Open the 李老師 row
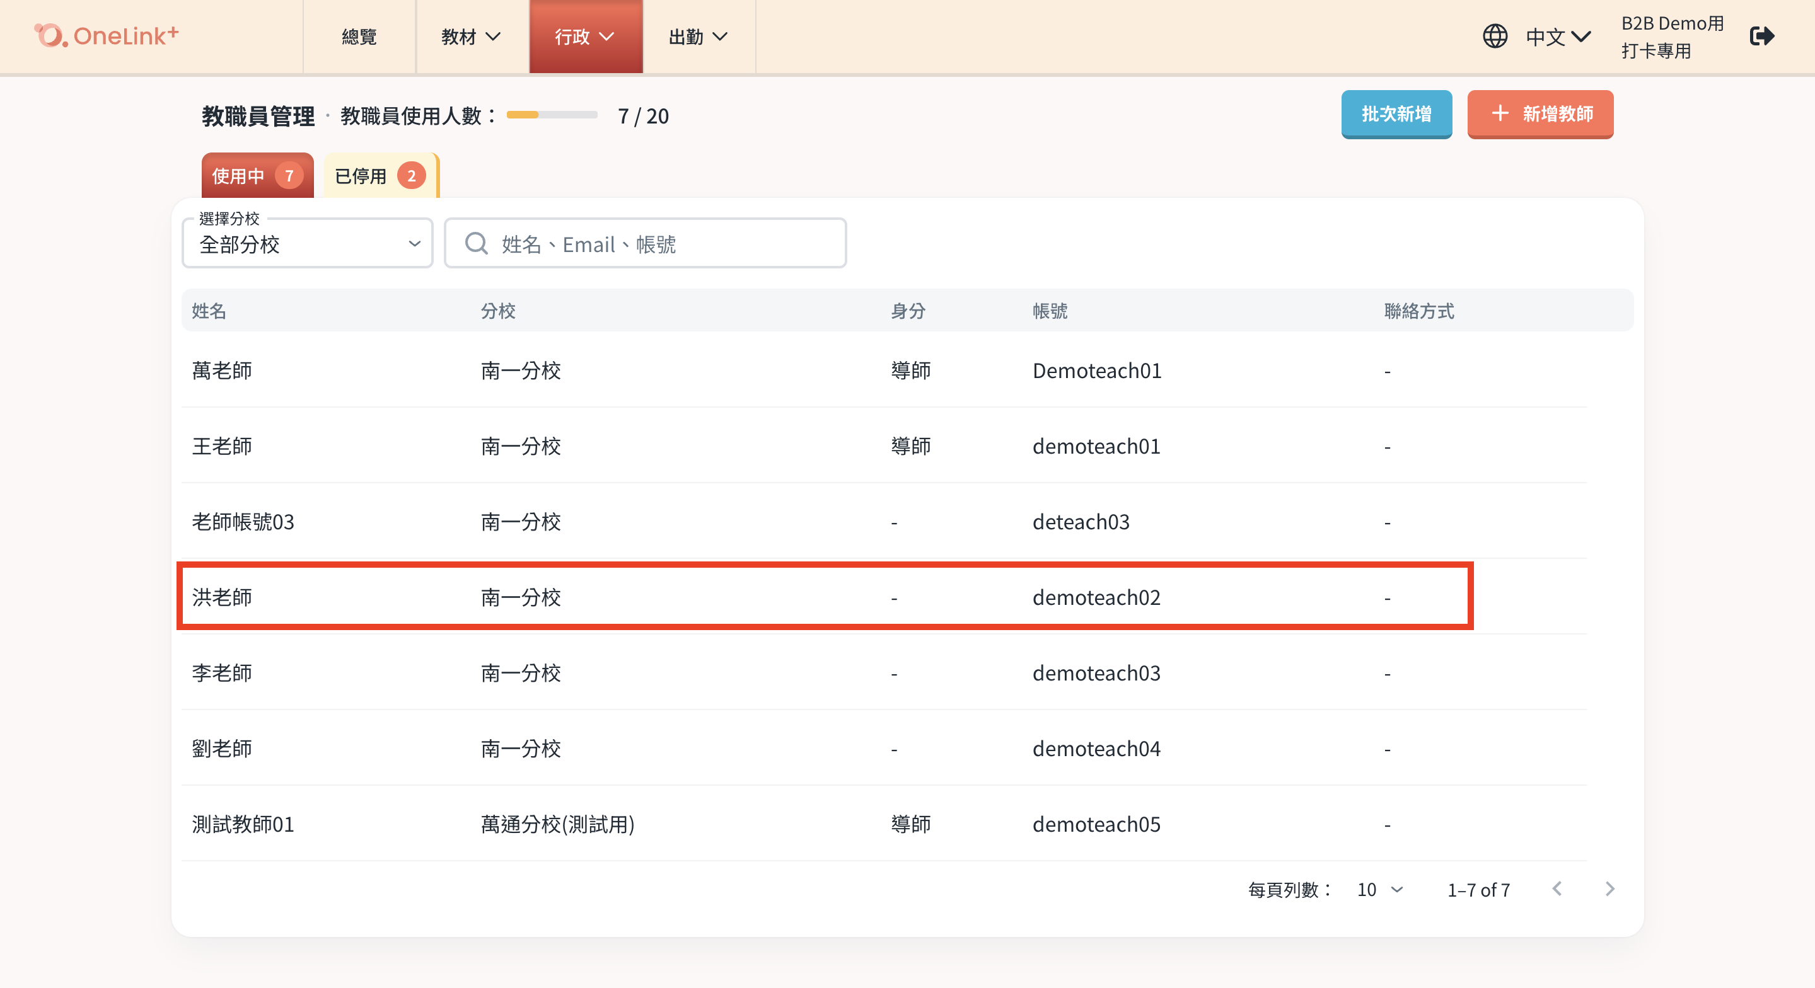The height and width of the screenshot is (988, 1815). [884, 672]
